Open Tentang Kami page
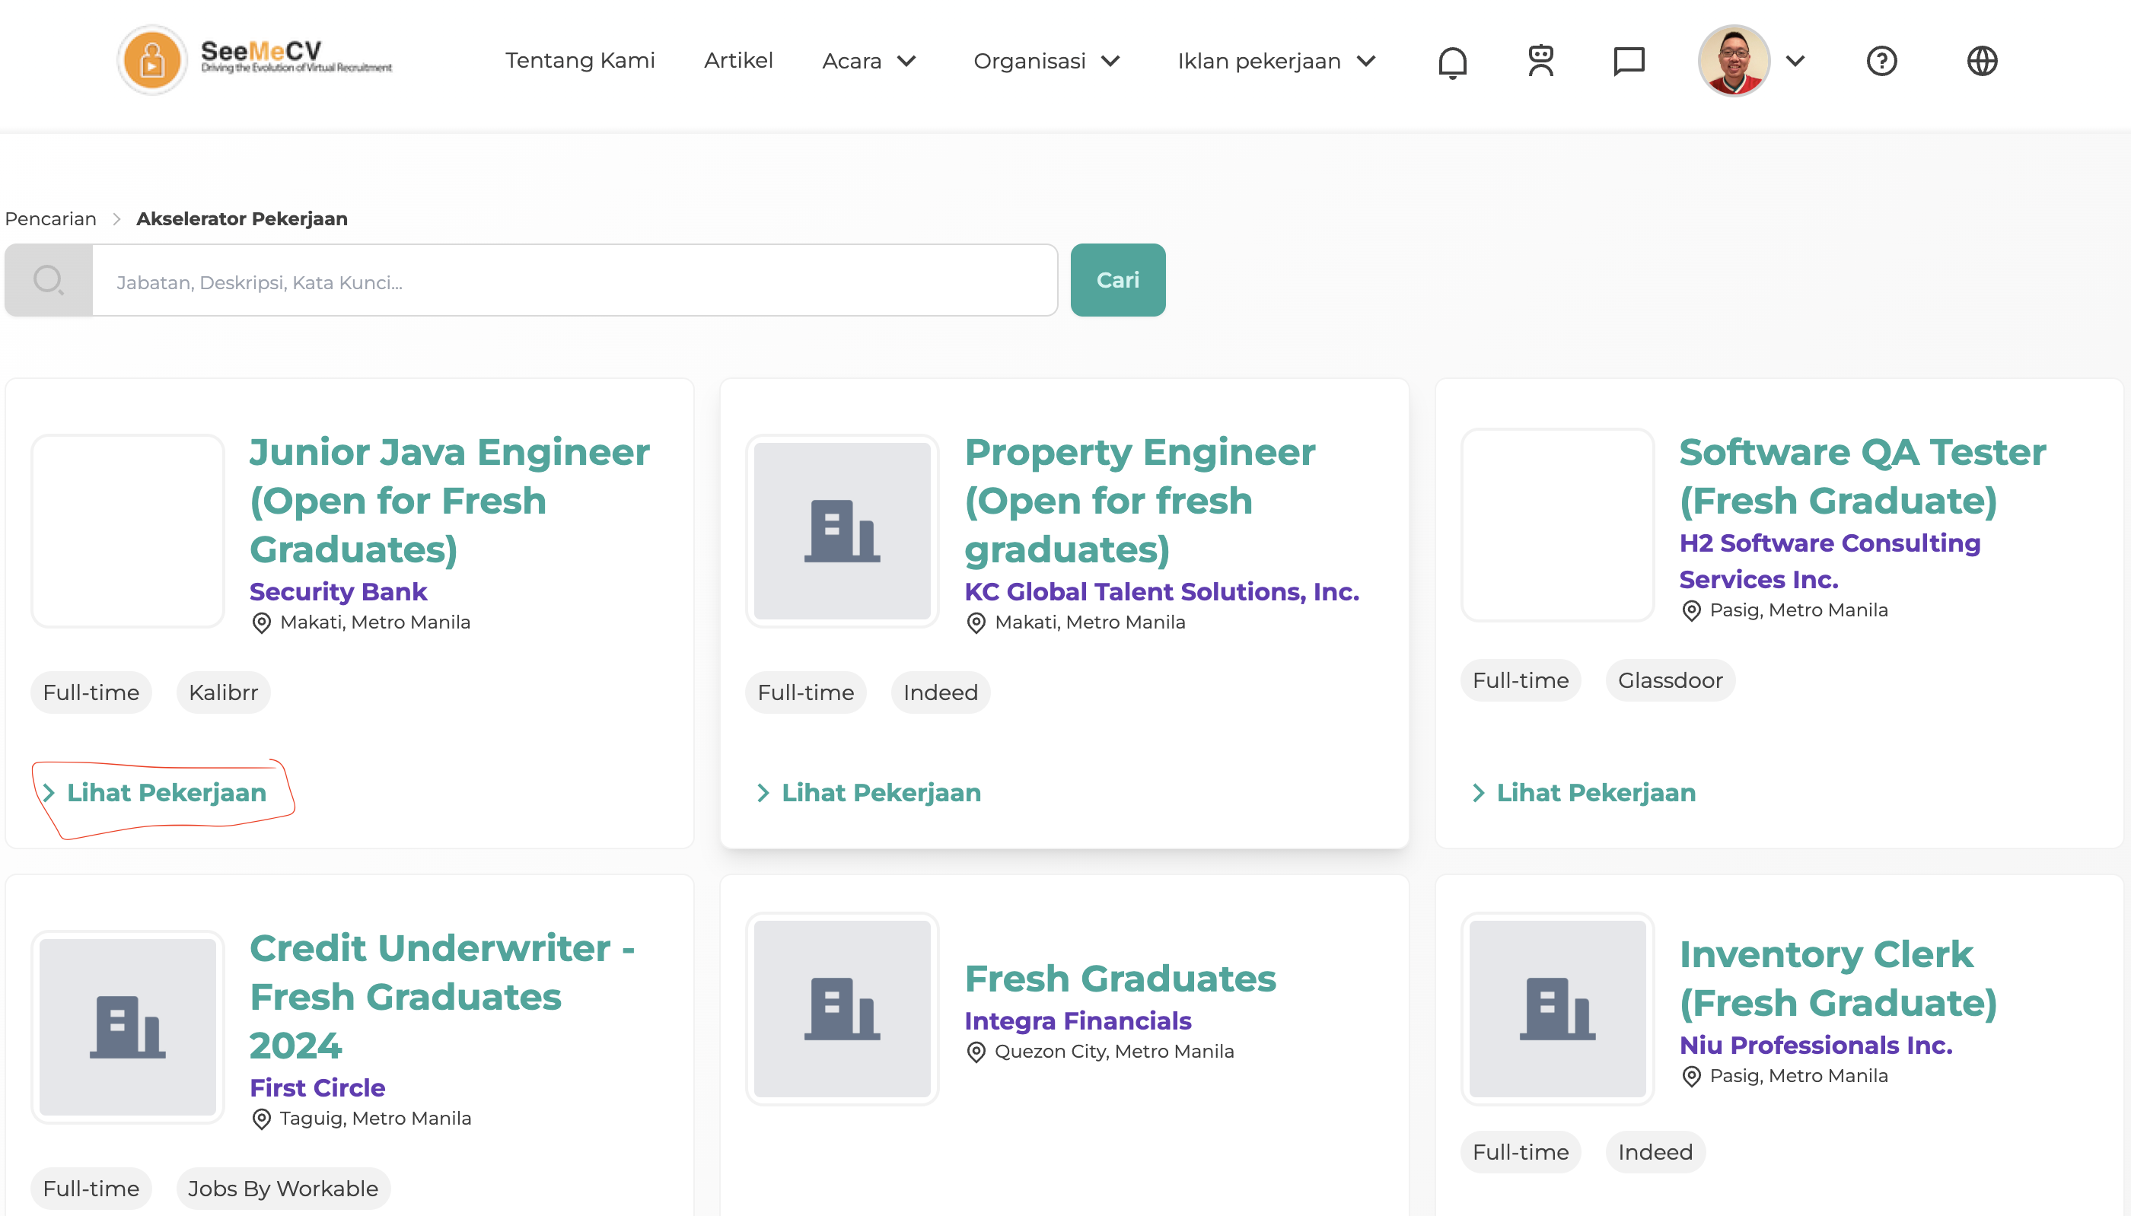Screen dimensions: 2131x1216 579,60
